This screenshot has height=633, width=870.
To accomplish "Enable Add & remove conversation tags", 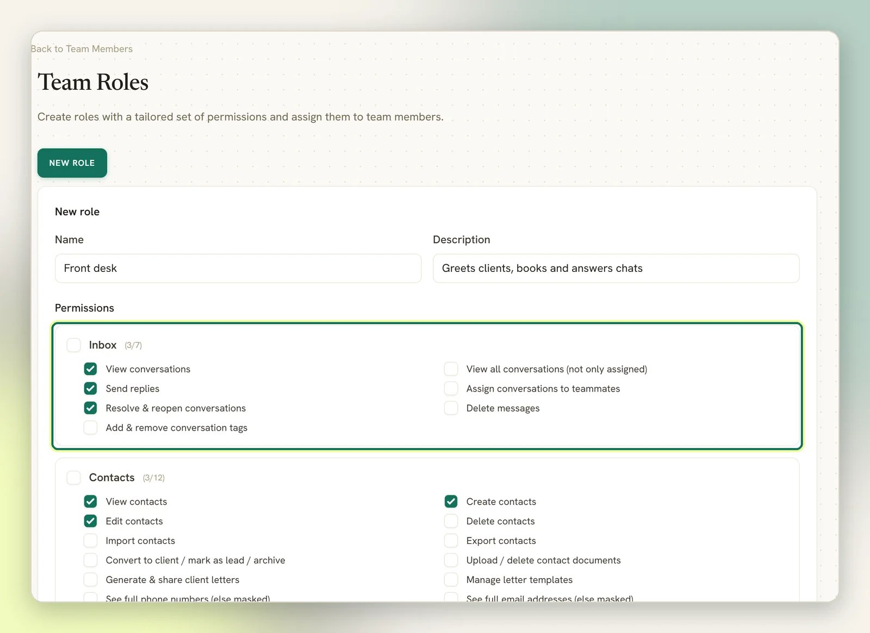I will pyautogui.click(x=91, y=428).
